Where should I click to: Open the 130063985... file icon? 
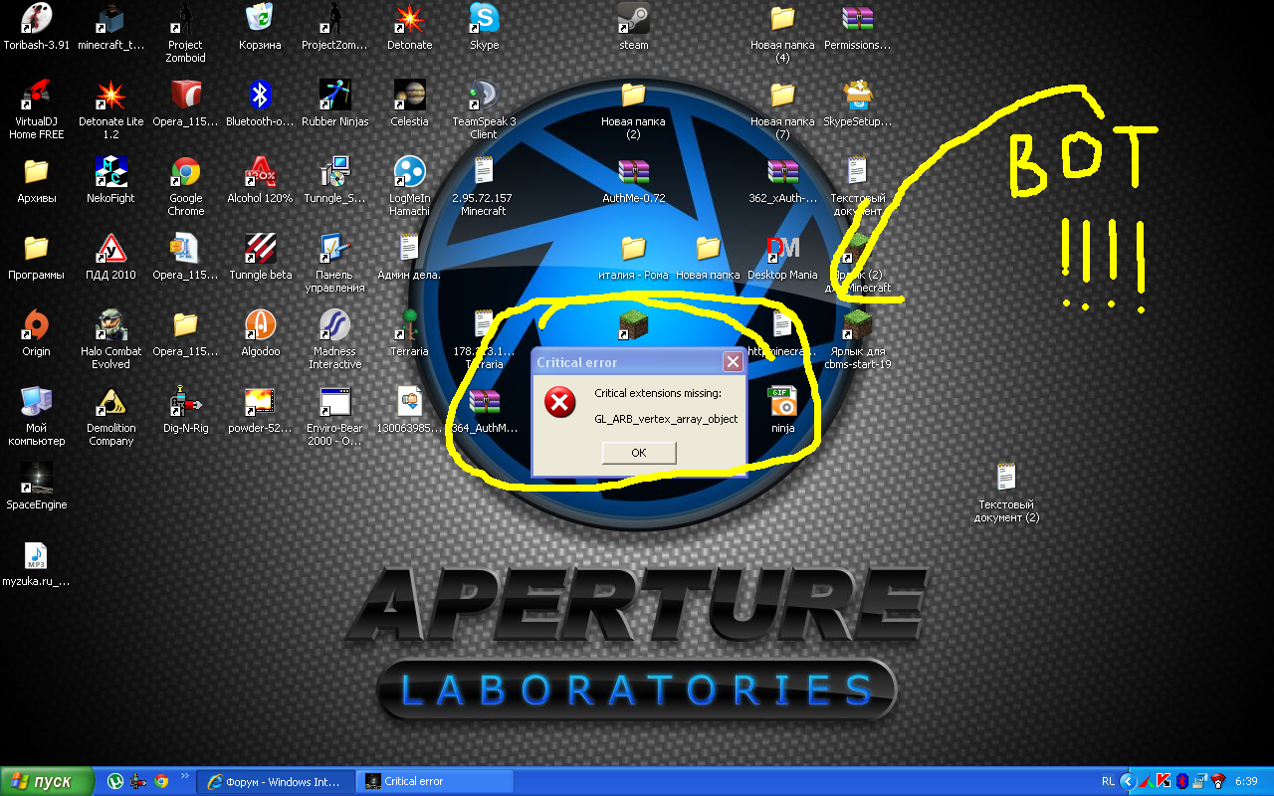[x=409, y=410]
